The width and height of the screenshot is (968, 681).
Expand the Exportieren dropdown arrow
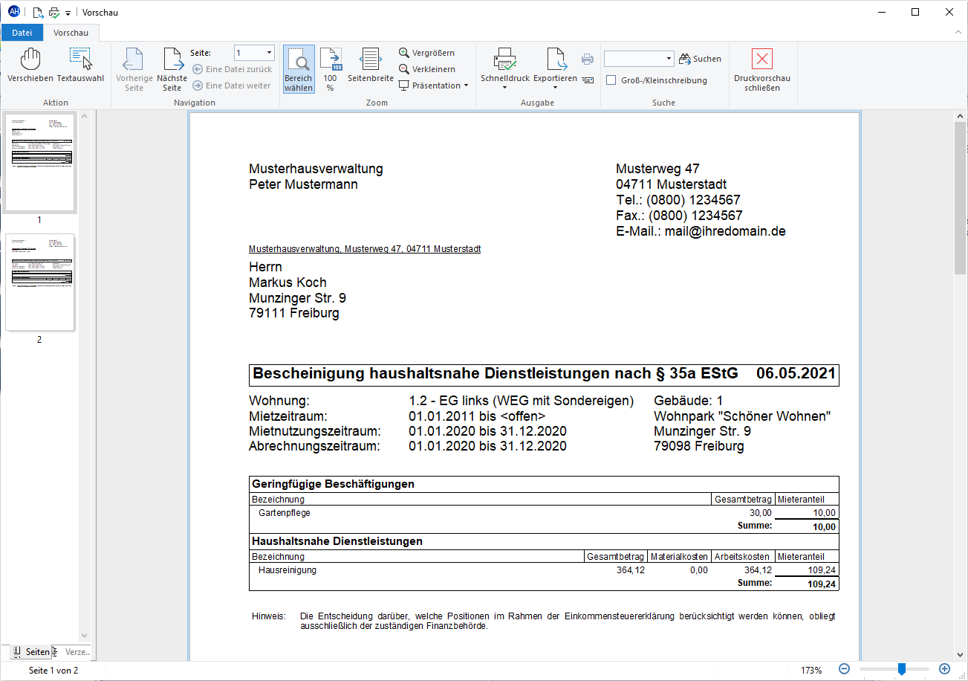tap(555, 88)
